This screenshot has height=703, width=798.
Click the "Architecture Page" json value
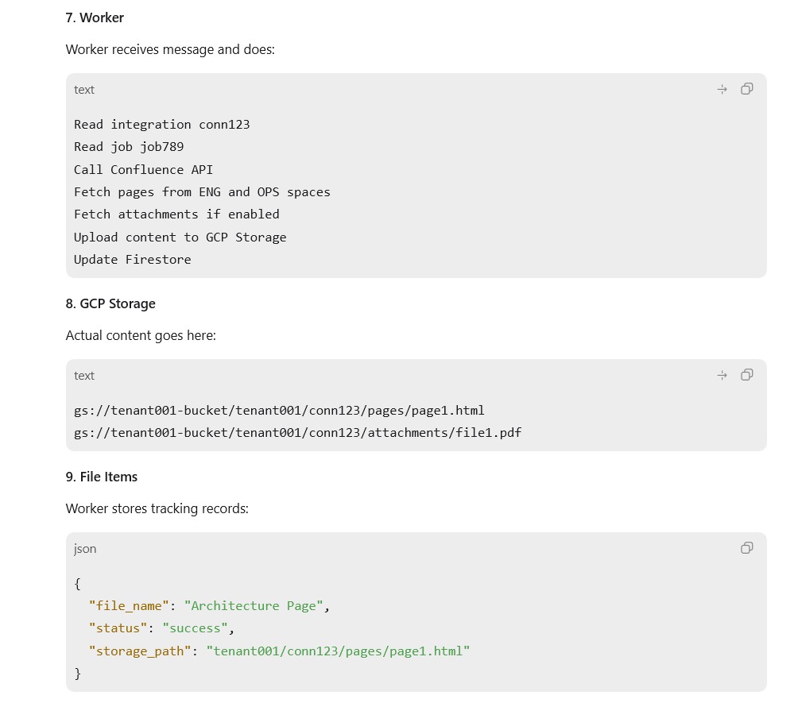(254, 606)
